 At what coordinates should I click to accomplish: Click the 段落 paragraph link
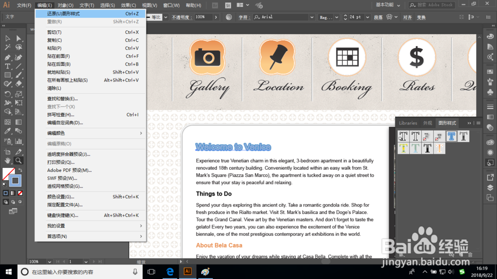[378, 17]
